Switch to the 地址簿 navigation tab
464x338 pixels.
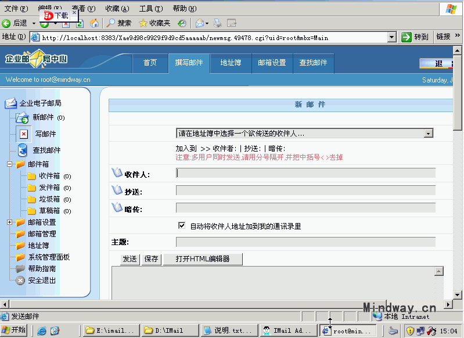(231, 63)
